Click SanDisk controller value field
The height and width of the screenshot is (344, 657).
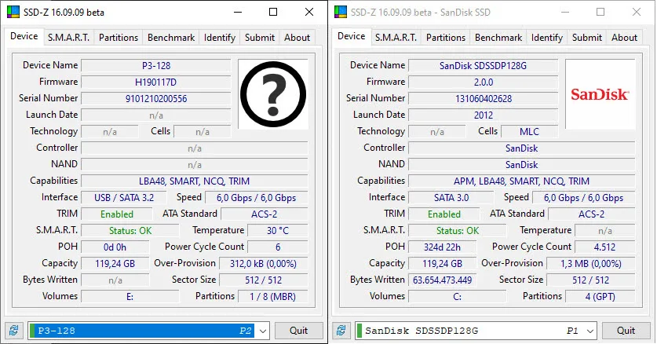tap(522, 148)
